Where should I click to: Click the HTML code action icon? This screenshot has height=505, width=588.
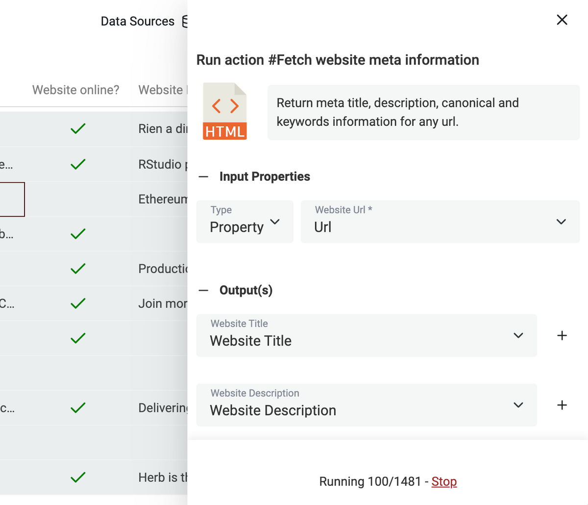225,112
